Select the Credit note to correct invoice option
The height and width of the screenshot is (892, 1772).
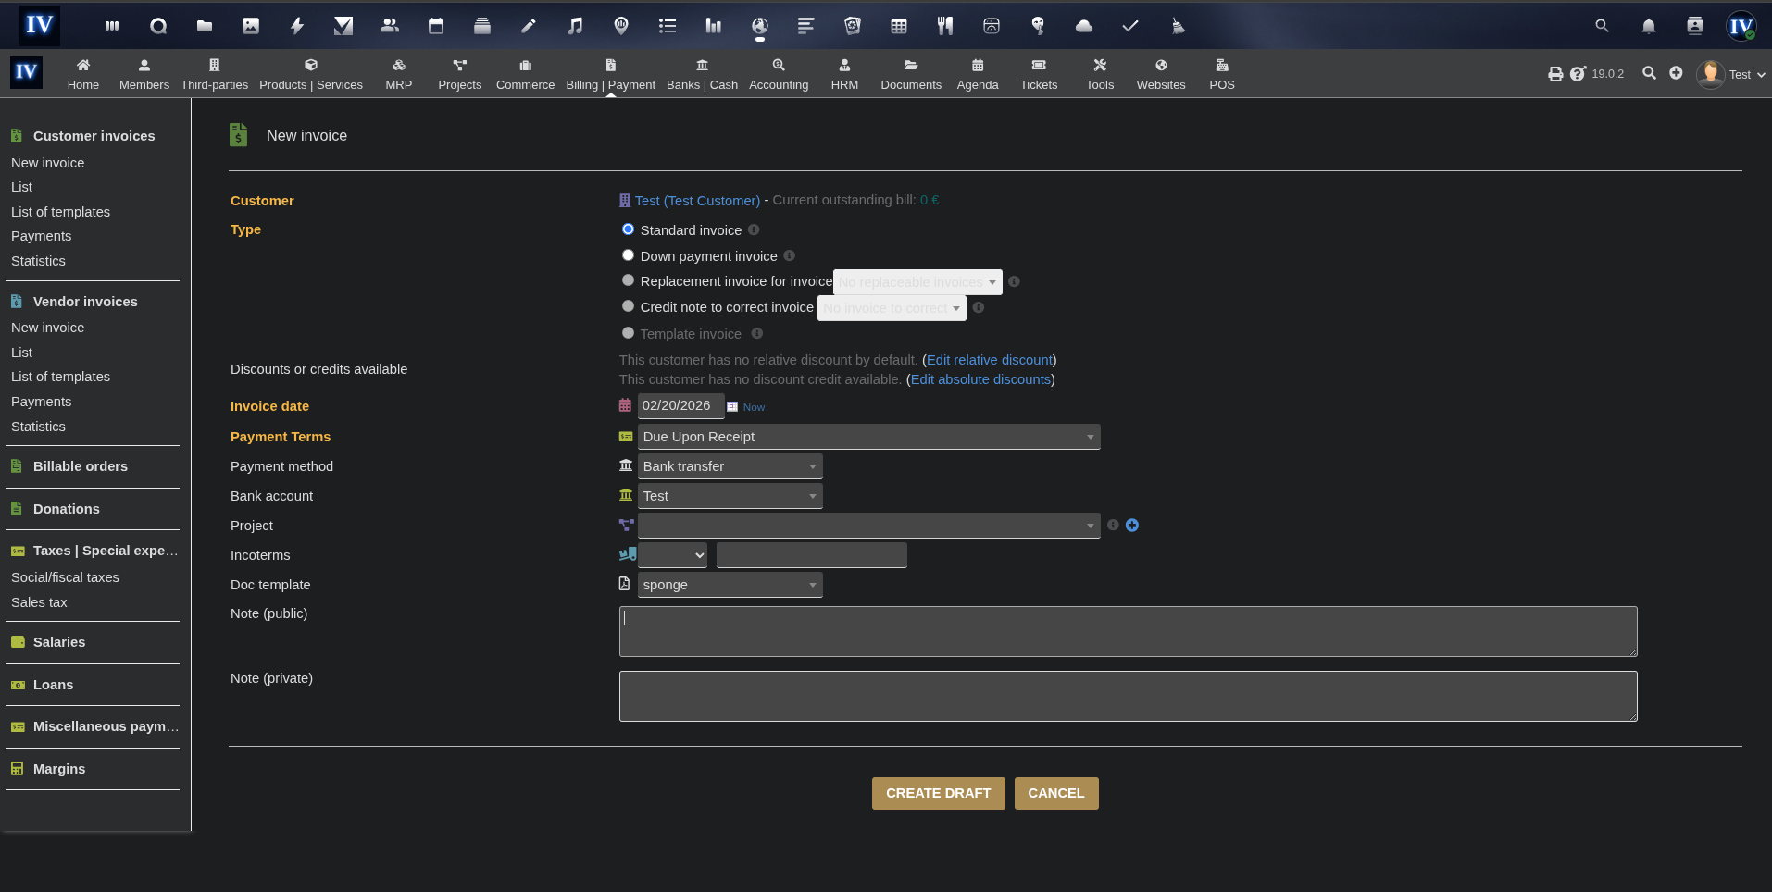(x=628, y=305)
